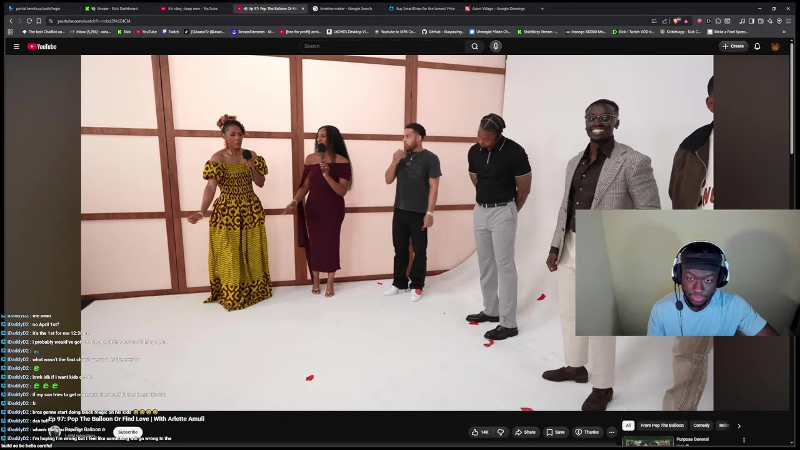This screenshot has width=800, height=450.
Task: Open options menu for Purpose General video
Action: pyautogui.click(x=744, y=440)
